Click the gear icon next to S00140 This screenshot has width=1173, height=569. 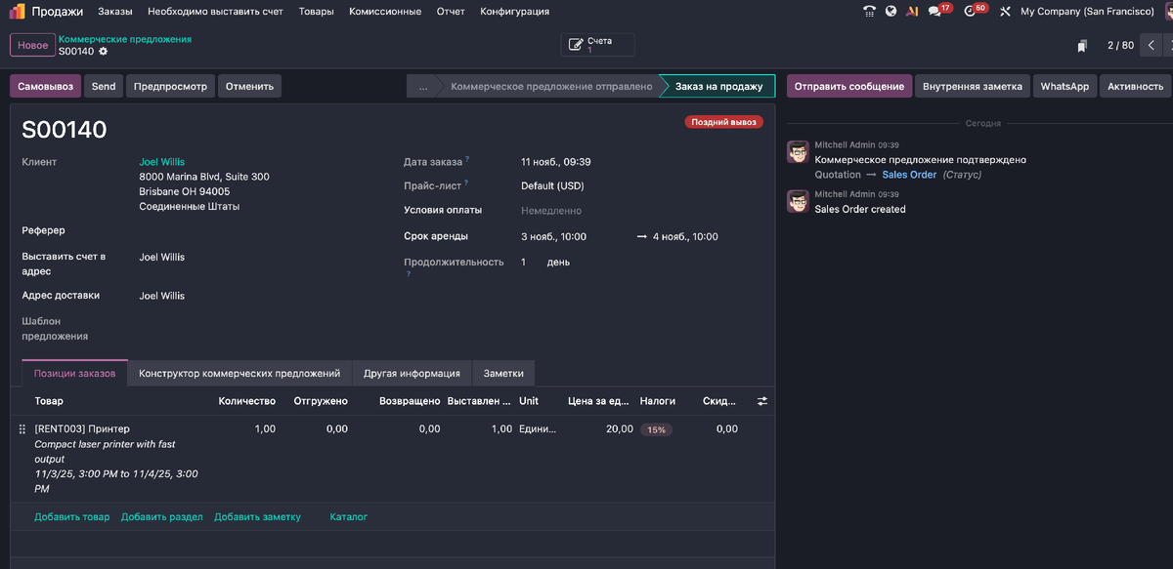tap(104, 51)
